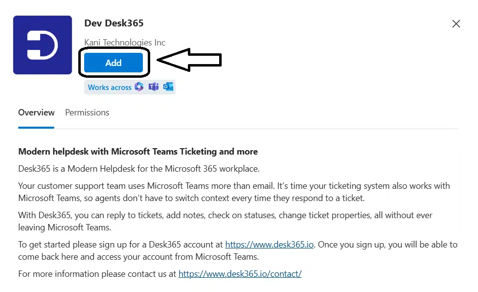Viewport: 478px width, 292px height.
Task: Open the https://www.desk365.io link
Action: tap(269, 245)
